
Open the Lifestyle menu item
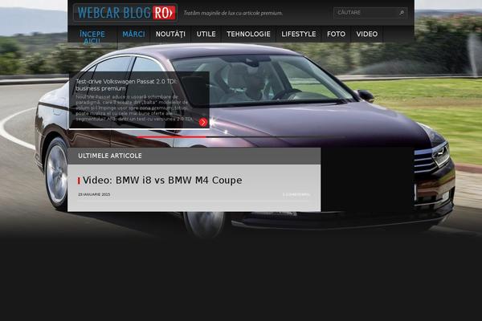click(x=299, y=34)
